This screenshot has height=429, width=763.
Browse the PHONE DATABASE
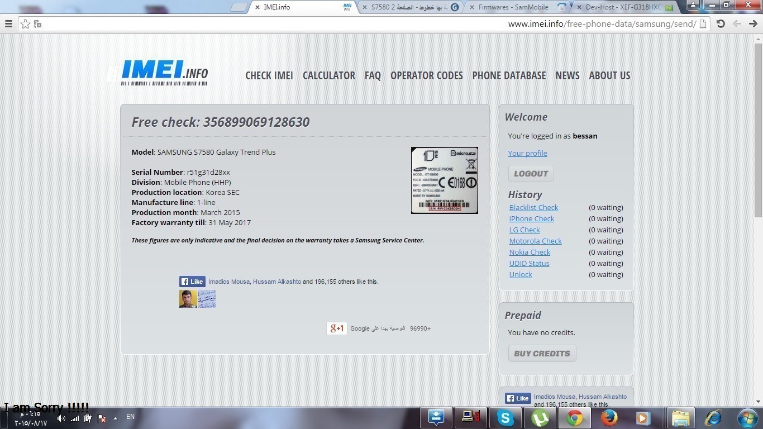point(509,75)
